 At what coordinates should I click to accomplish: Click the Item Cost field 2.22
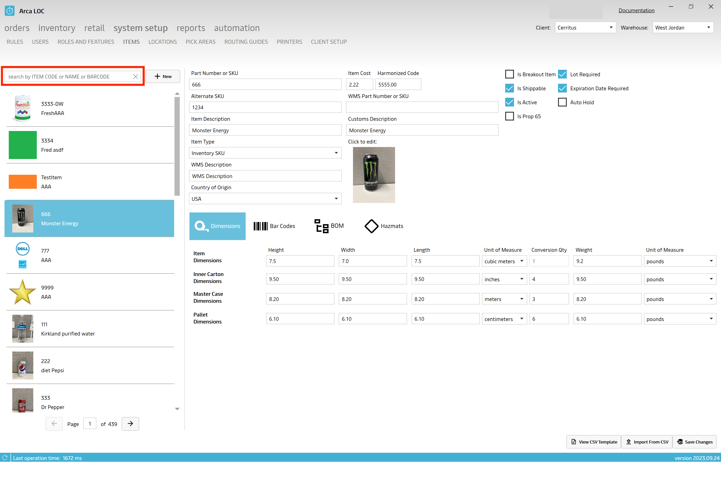[359, 84]
